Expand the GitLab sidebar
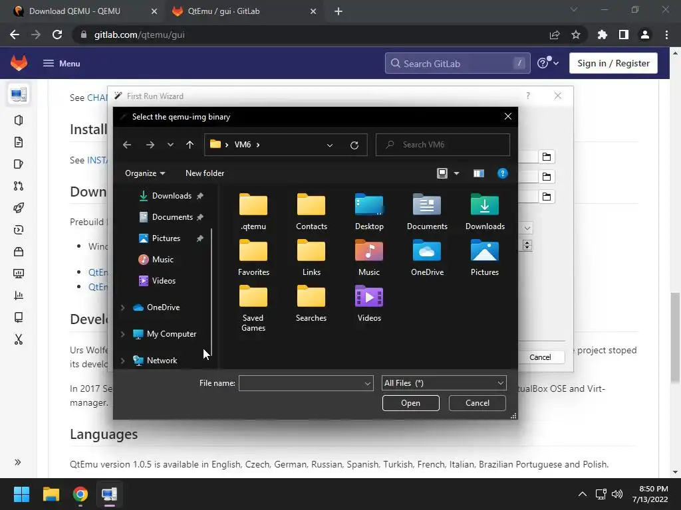The image size is (681, 510). click(18, 462)
